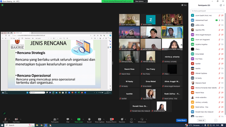Close the Participants panel
The height and width of the screenshot is (127, 226).
pos(224,5)
